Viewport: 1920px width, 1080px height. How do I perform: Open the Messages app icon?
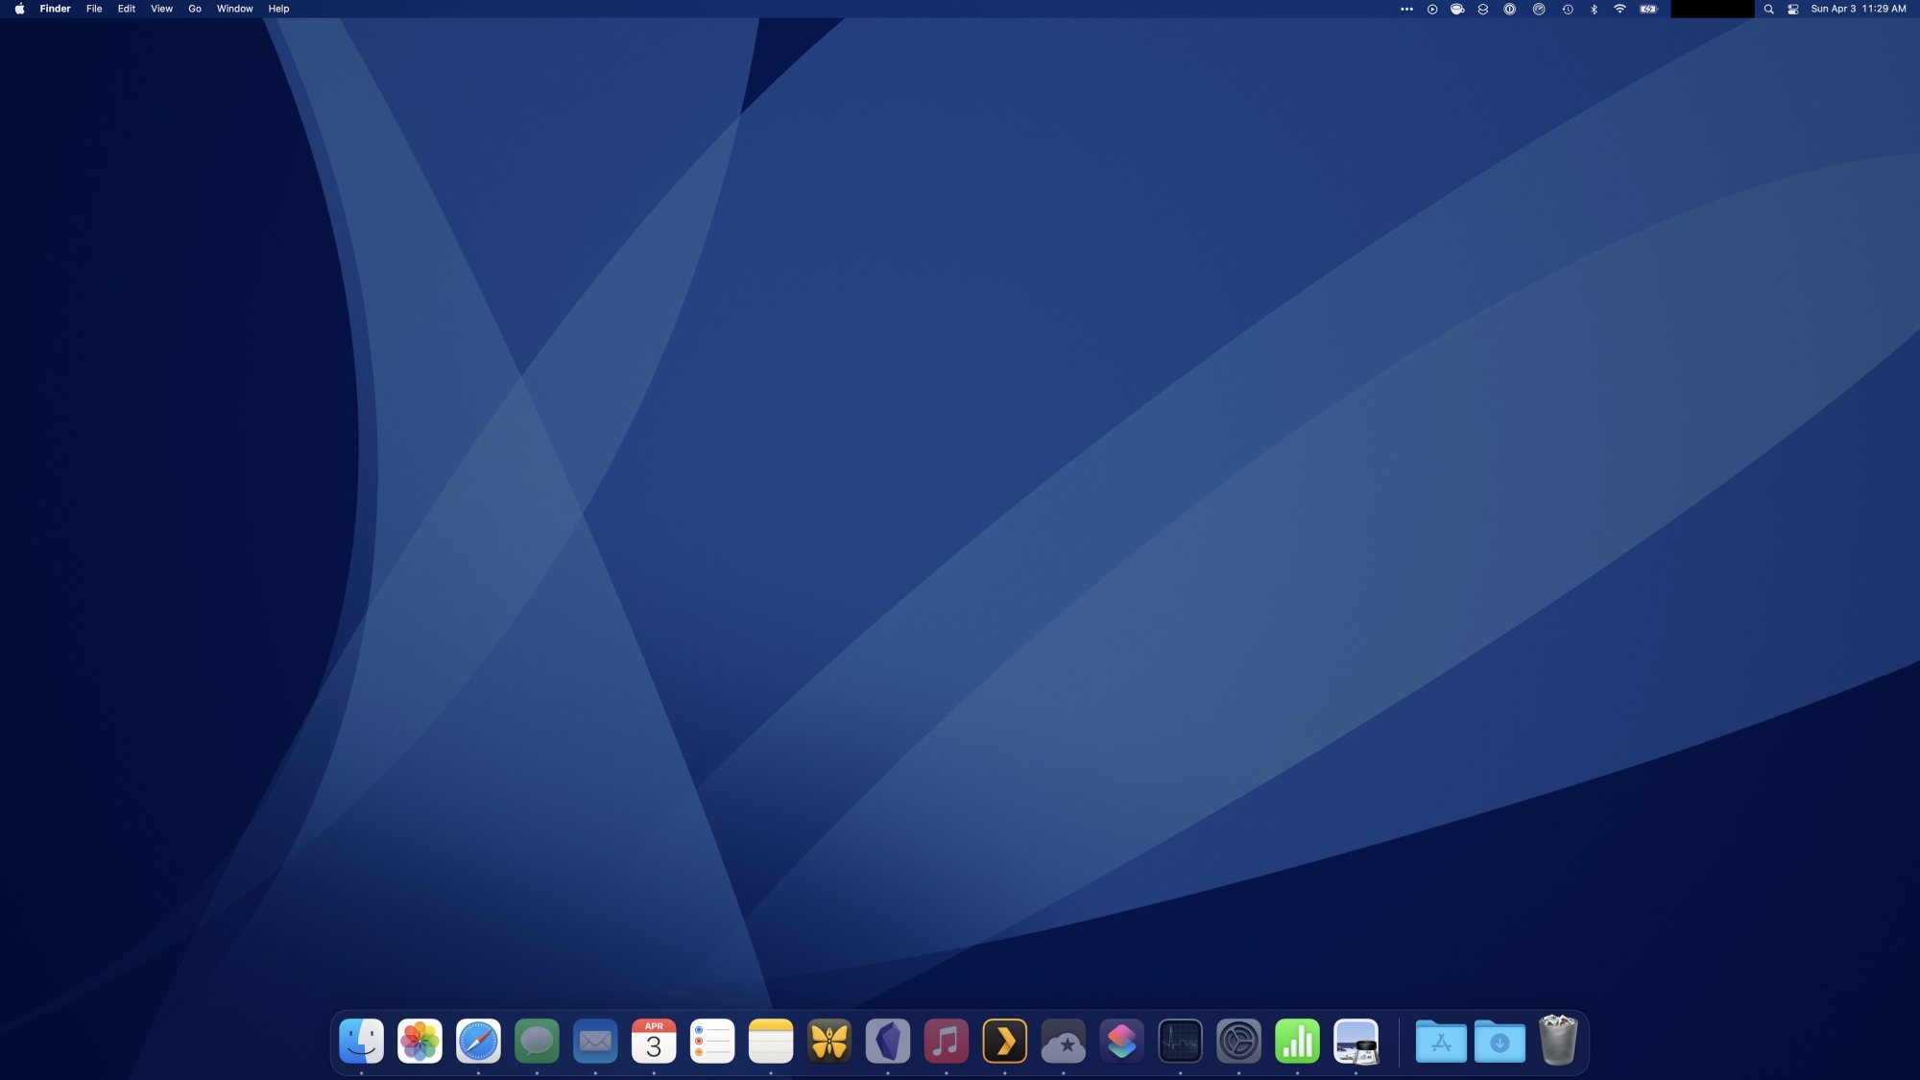coord(537,1041)
